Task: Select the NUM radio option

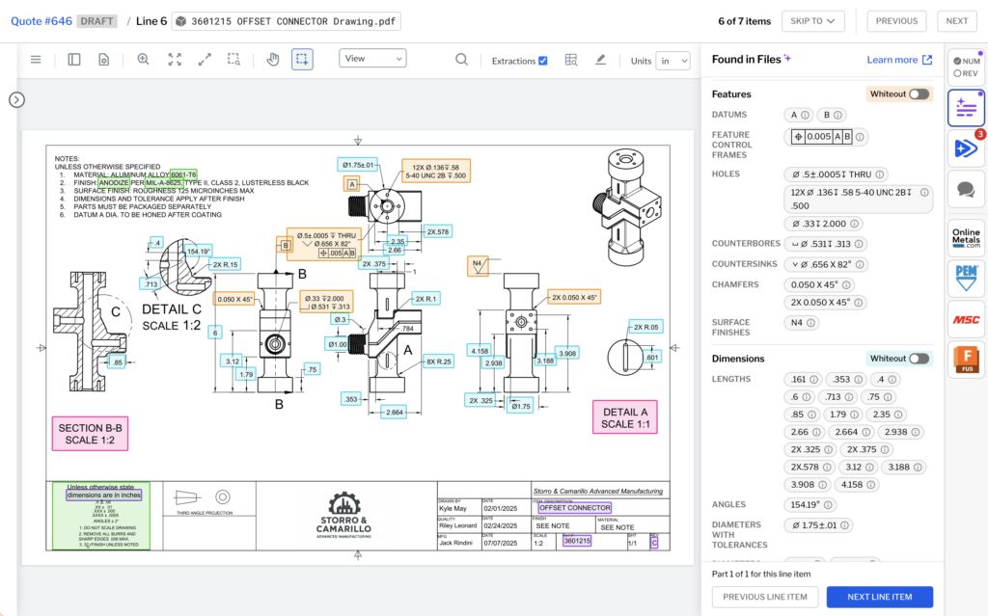Action: 957,61
